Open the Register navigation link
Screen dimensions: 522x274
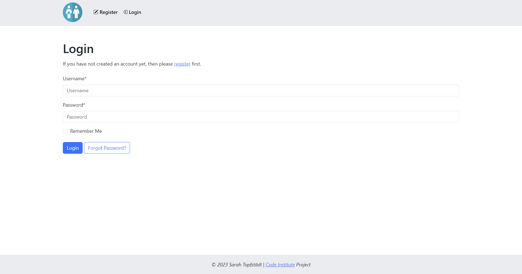click(x=105, y=12)
